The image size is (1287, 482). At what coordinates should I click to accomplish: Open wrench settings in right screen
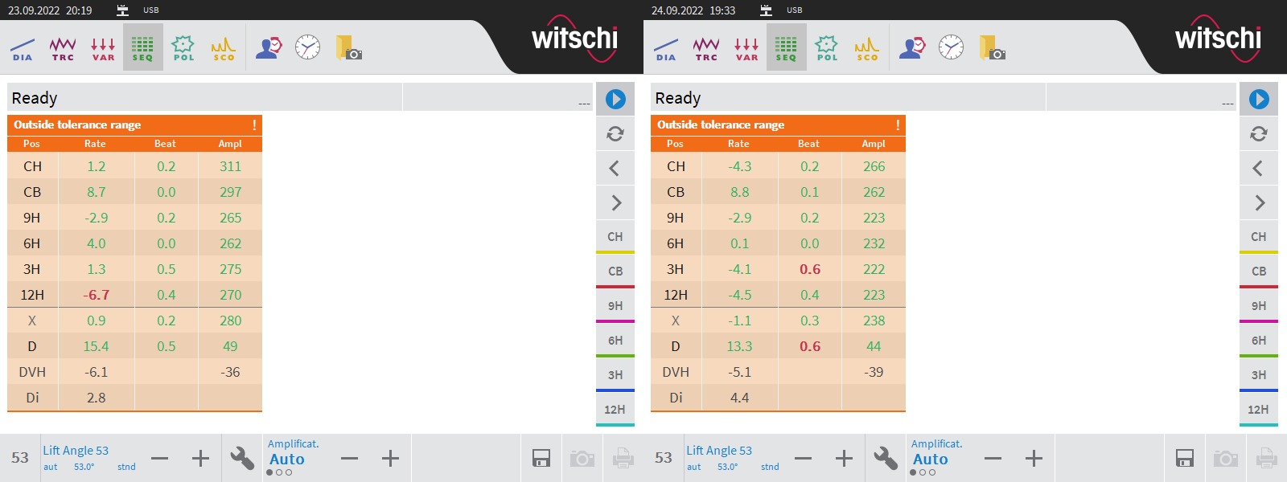[886, 458]
